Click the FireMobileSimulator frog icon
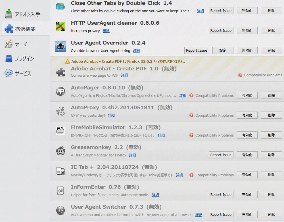 click(60, 131)
